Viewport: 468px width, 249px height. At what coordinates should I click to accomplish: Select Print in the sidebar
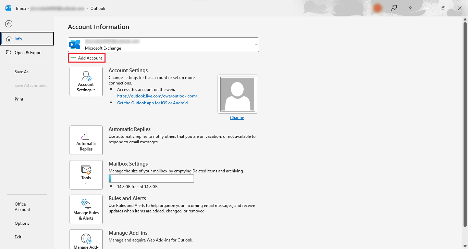pos(19,99)
